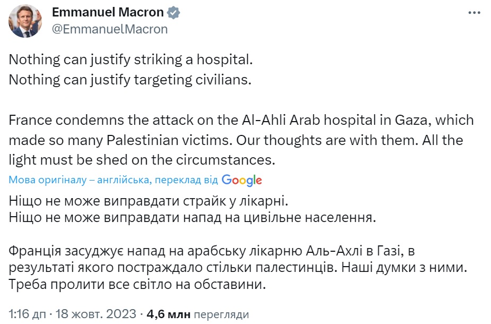Click the '1:16 дп' post time
This screenshot has height=324, width=491.
coord(27,314)
